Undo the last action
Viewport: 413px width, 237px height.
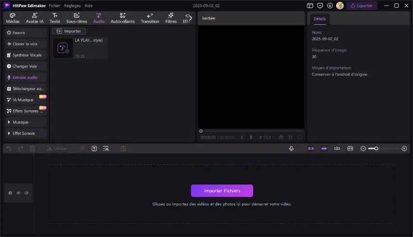tap(9, 149)
